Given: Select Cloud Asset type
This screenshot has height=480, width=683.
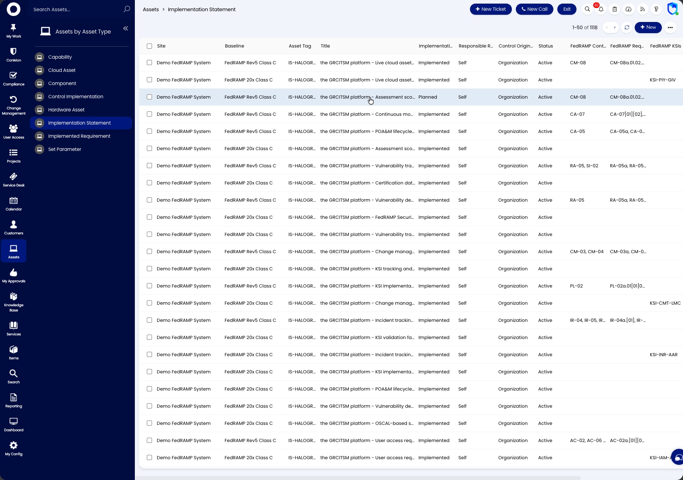Looking at the screenshot, I should (x=81, y=70).
